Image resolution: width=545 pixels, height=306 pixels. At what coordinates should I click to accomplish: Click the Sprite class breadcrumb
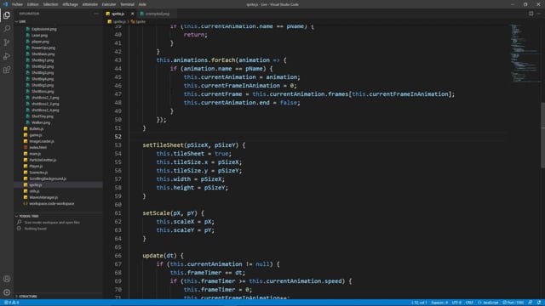[141, 21]
